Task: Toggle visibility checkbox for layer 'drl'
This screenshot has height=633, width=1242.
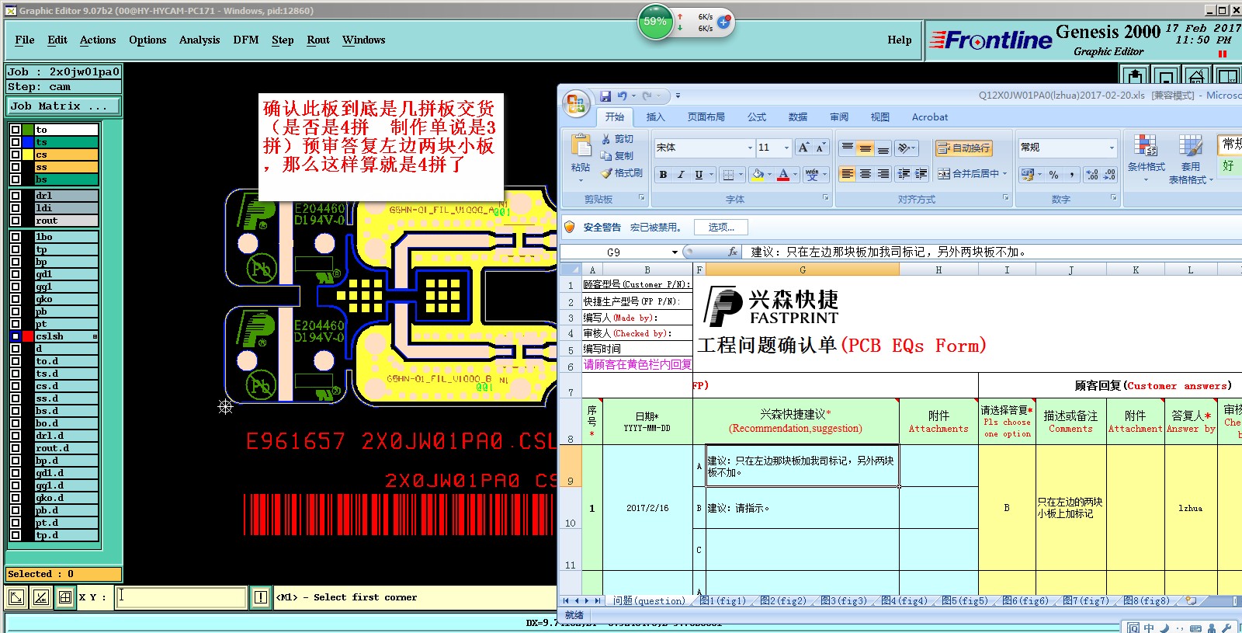Action: pos(15,196)
